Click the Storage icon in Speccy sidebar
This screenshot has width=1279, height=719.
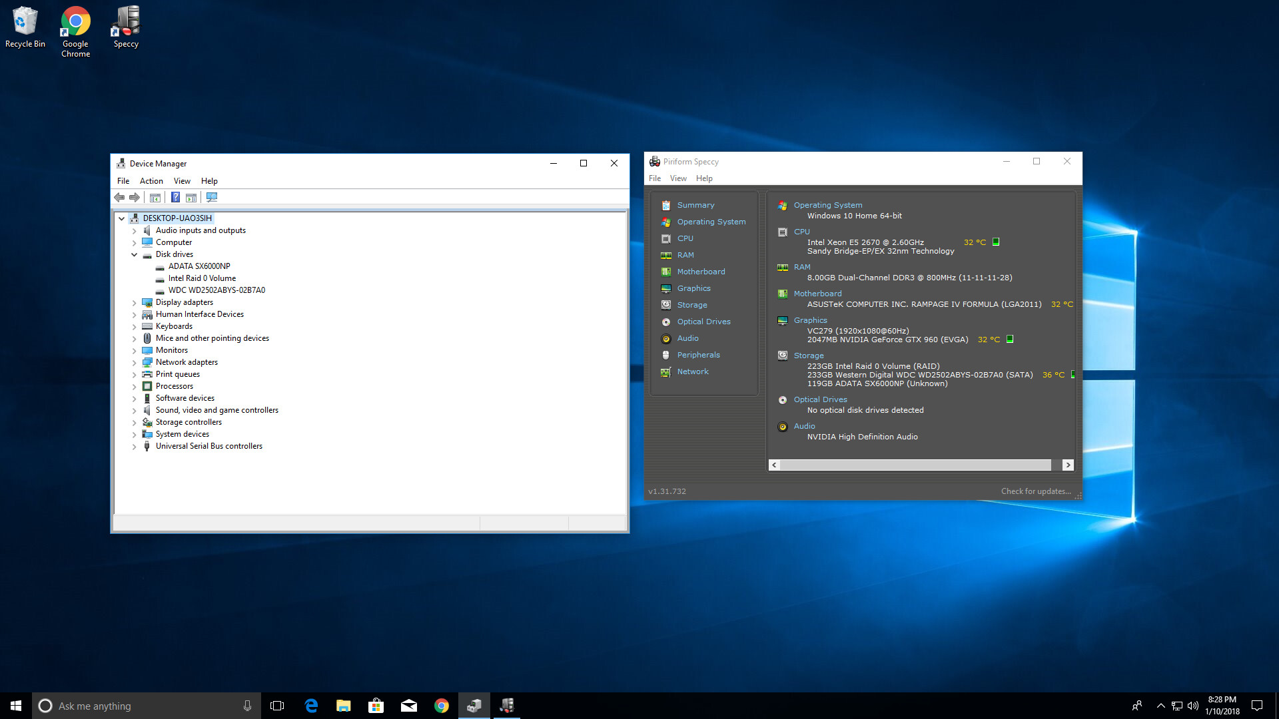click(x=665, y=305)
